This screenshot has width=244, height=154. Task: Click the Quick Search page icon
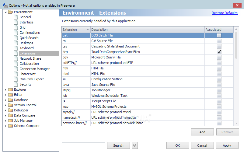pyautogui.click(x=16, y=38)
